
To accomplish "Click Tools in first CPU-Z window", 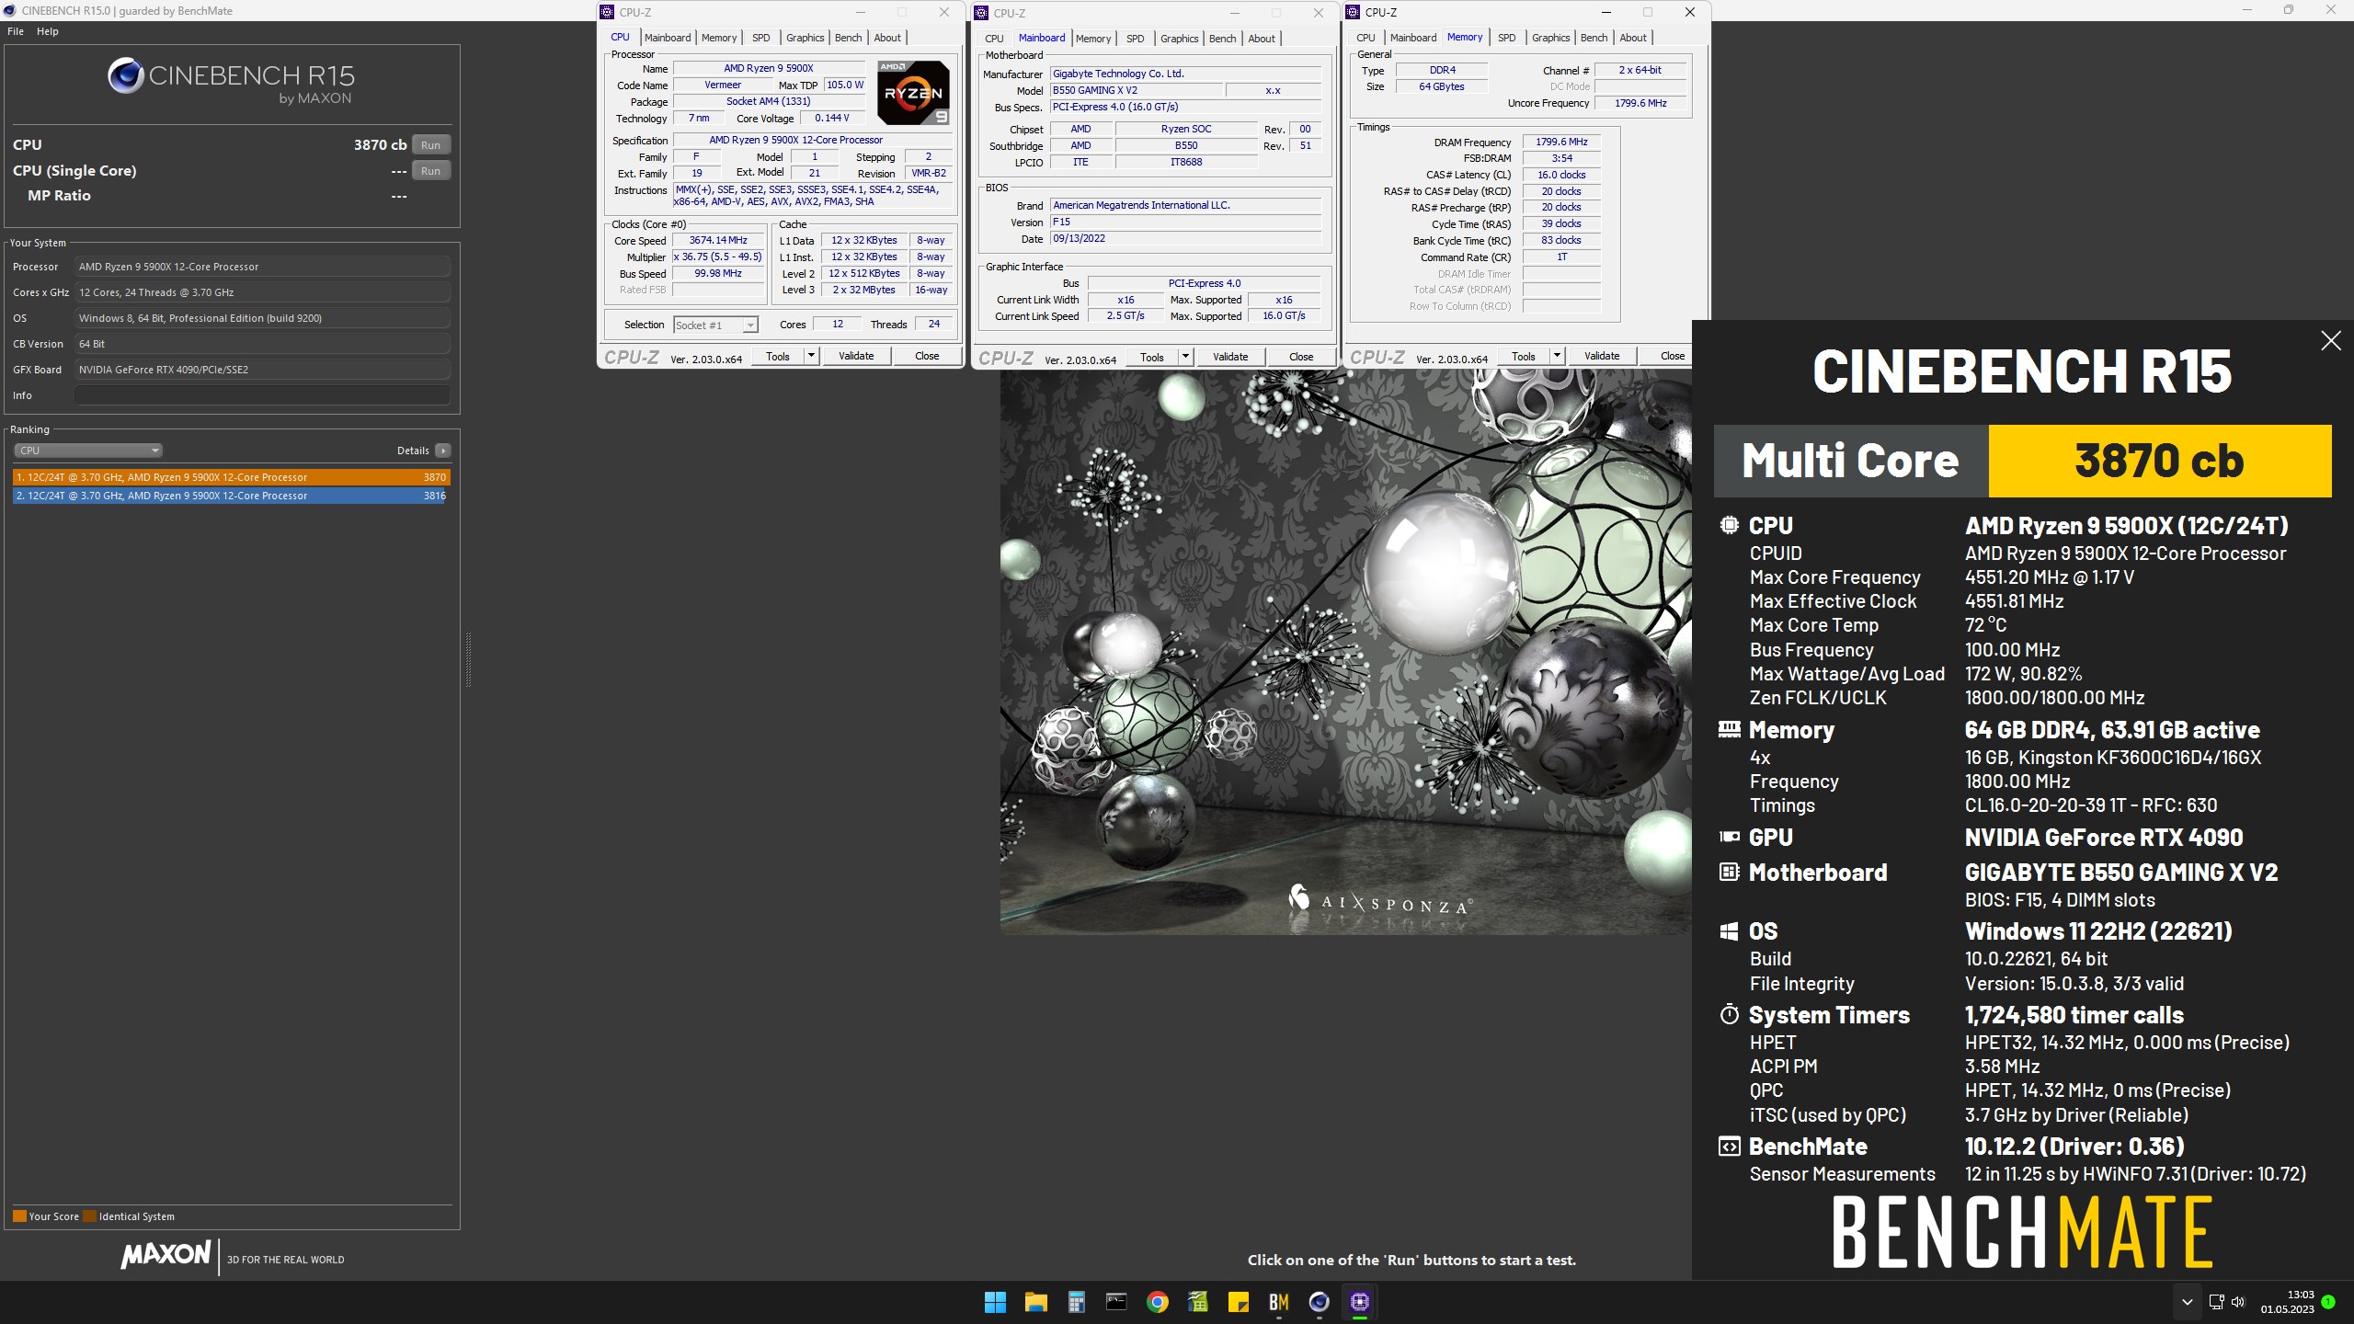I will pyautogui.click(x=778, y=356).
